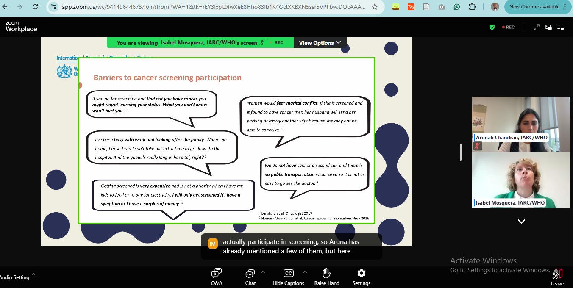Expand the Chat options caret
The image size is (573, 288).
[263, 272]
